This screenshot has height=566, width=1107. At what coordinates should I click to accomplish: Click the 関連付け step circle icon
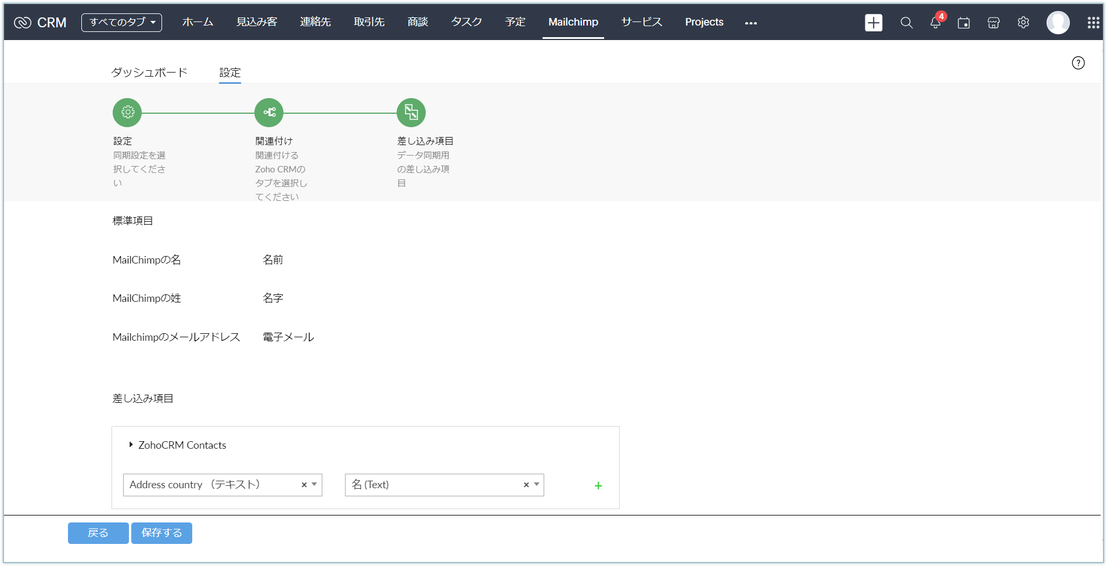(269, 112)
